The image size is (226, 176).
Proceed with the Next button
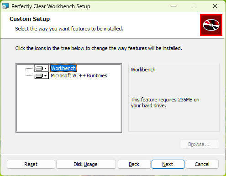click(168, 164)
